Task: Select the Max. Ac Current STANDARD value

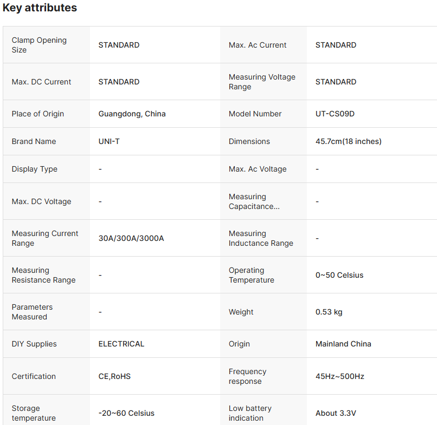Action: 336,45
